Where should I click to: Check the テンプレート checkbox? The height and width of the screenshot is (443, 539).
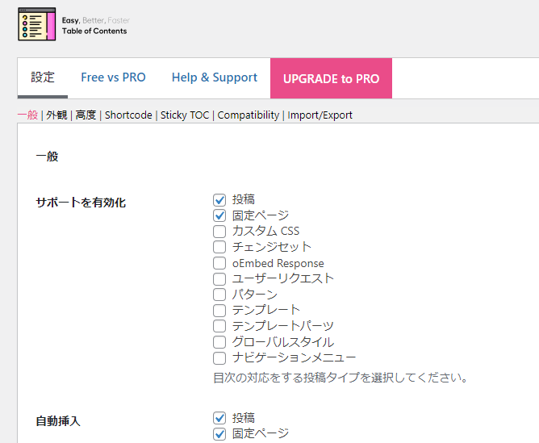coord(219,311)
